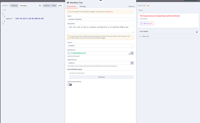Viewport: 200px width, 123px height.
Task: Switch to the Settings tab
Action: pos(83,6)
